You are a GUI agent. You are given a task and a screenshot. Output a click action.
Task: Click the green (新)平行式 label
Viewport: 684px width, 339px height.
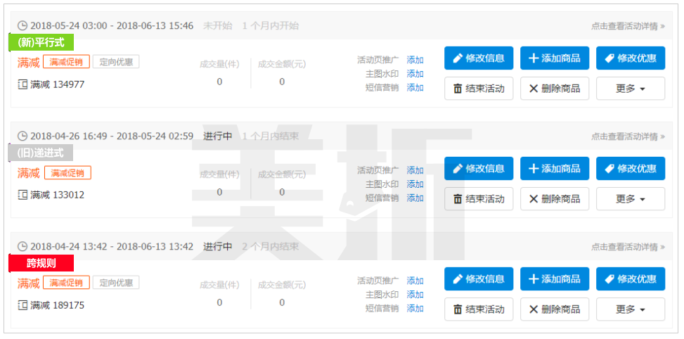[41, 42]
